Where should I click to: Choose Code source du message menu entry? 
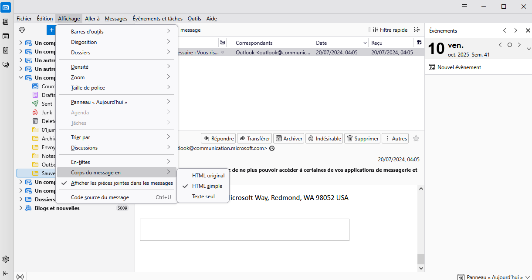click(x=100, y=197)
